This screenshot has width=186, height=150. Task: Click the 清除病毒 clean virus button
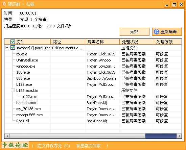167,32
